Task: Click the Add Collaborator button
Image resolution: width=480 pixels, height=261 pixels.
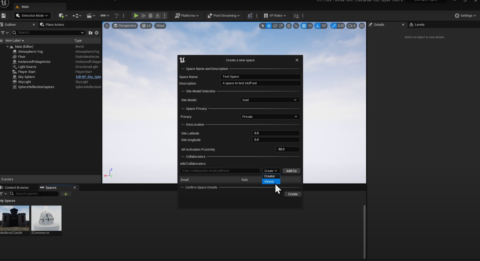Action: point(291,171)
